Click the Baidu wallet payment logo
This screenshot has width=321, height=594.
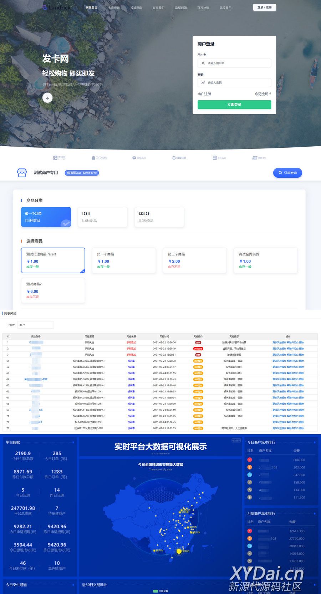[x=179, y=158]
